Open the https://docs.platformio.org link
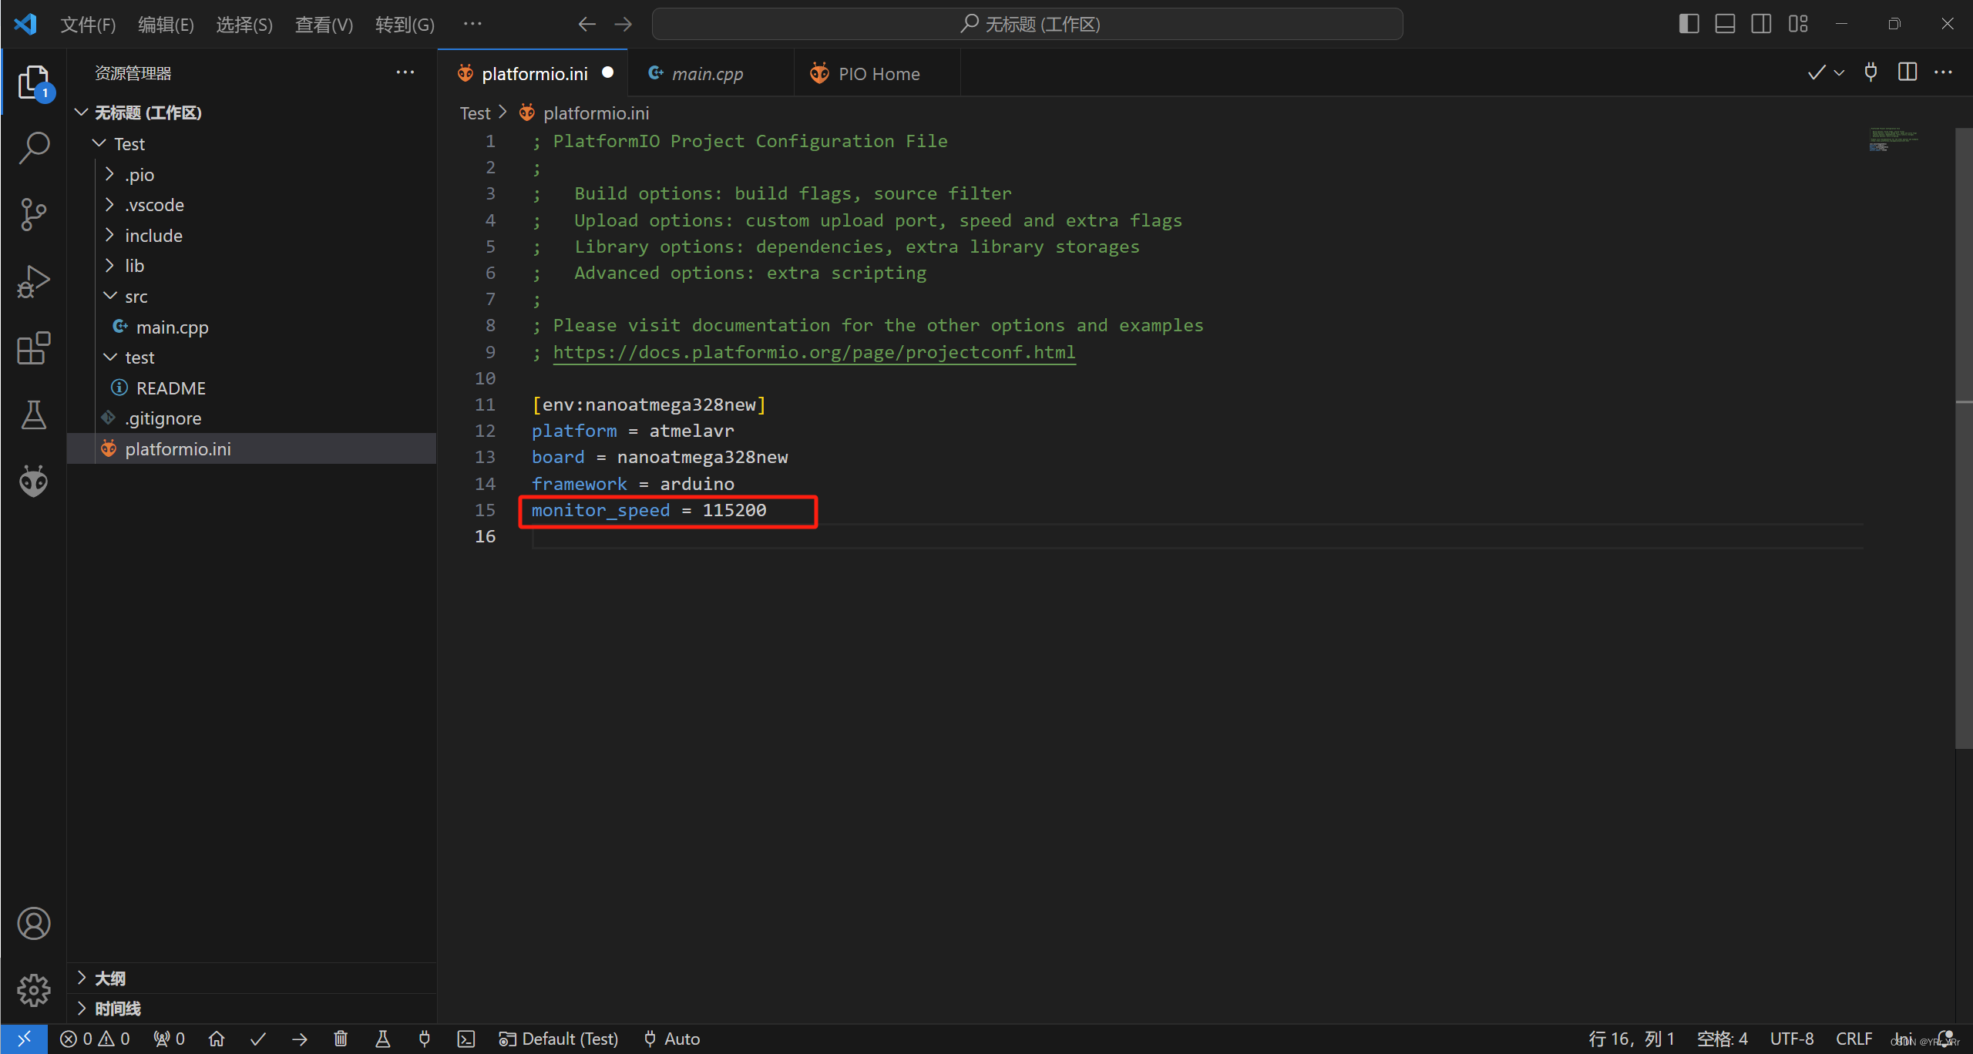1973x1054 pixels. click(x=812, y=352)
